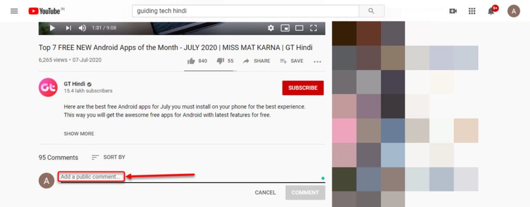Click the 6,265 views text

[53, 60]
